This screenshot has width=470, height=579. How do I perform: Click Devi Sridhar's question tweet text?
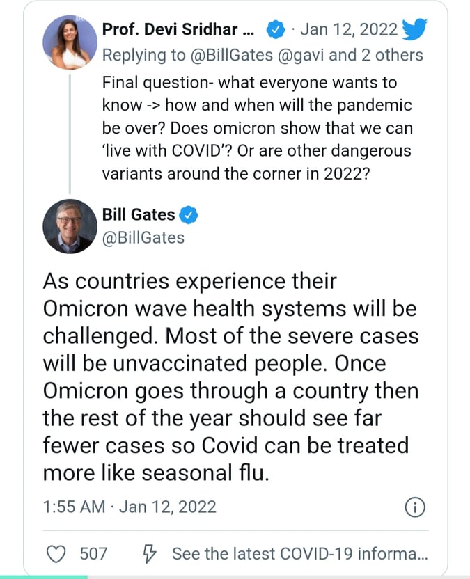pos(257,128)
